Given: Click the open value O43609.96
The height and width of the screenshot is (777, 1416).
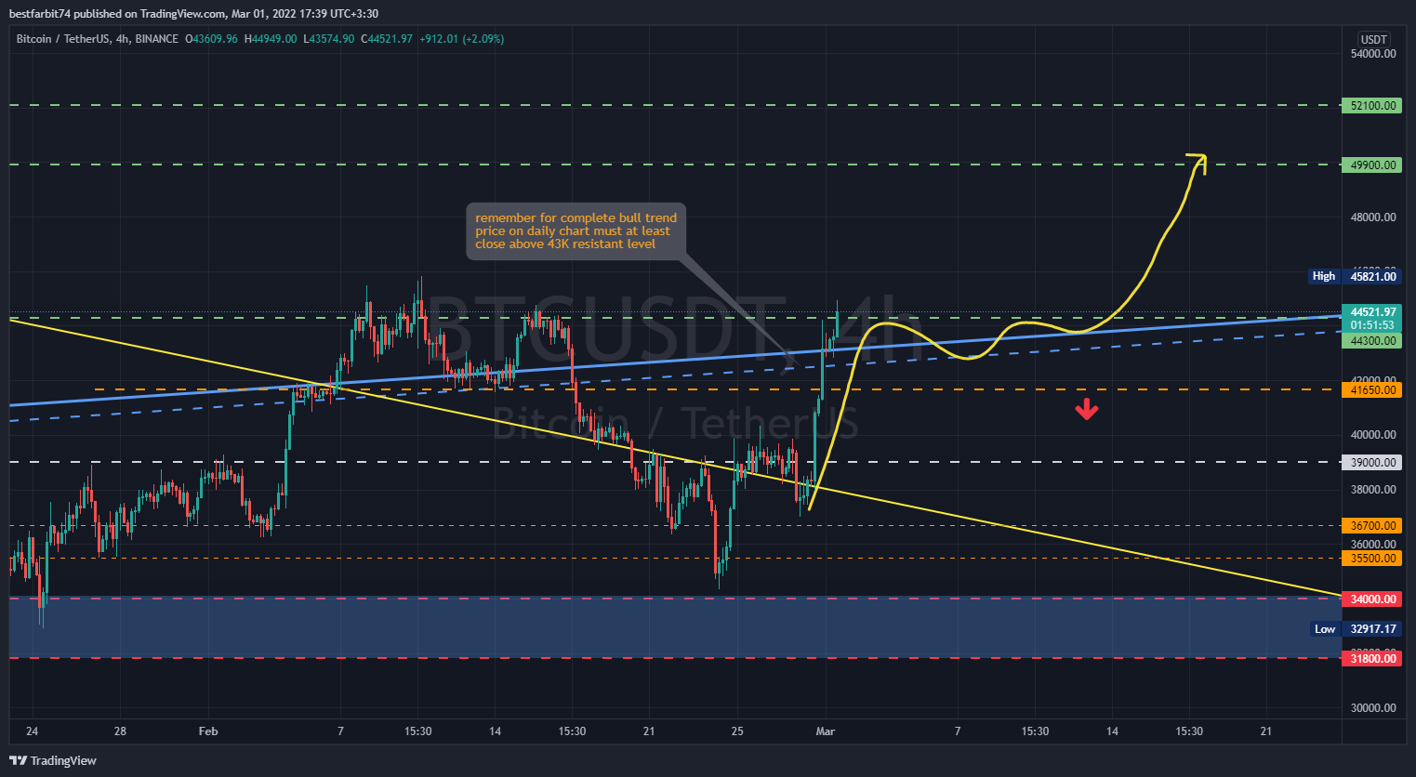Looking at the screenshot, I should coord(212,39).
